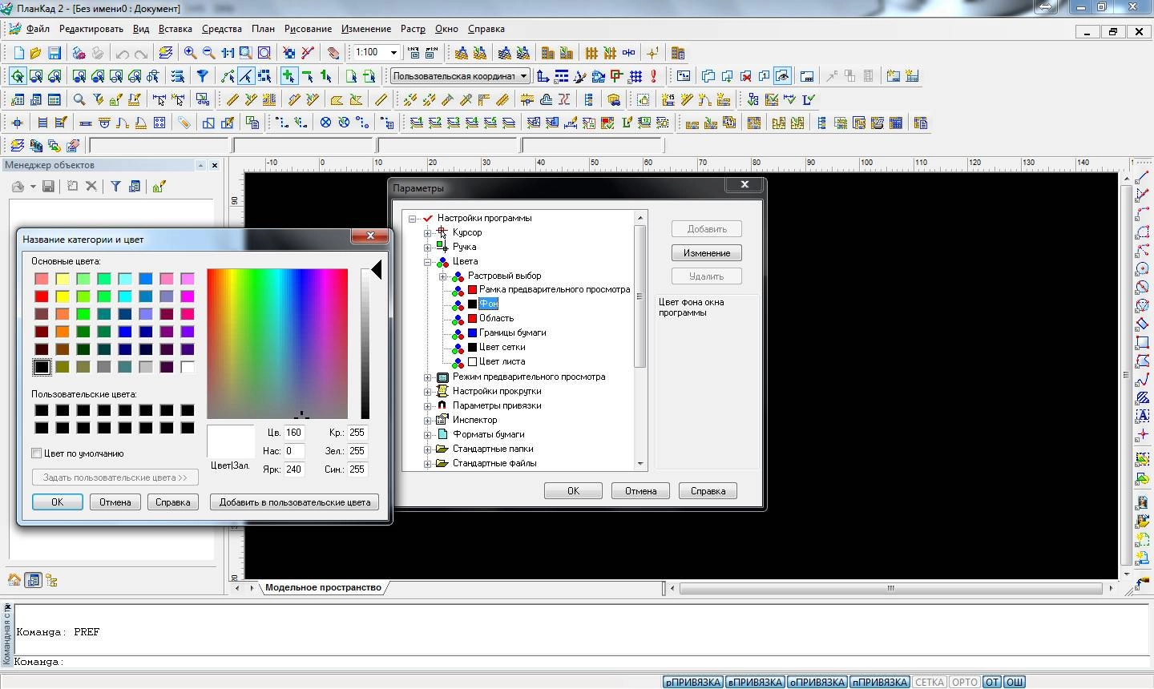The width and height of the screenshot is (1154, 689).
Task: Open the Файл menu
Action: pyautogui.click(x=38, y=29)
